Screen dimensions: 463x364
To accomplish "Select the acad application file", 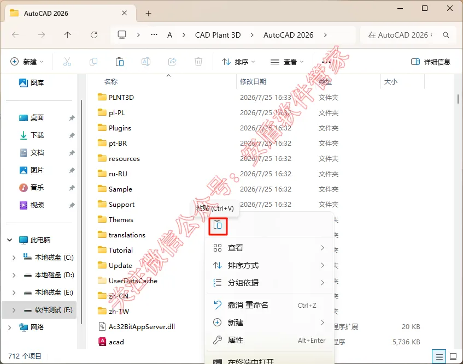I will [111, 342].
